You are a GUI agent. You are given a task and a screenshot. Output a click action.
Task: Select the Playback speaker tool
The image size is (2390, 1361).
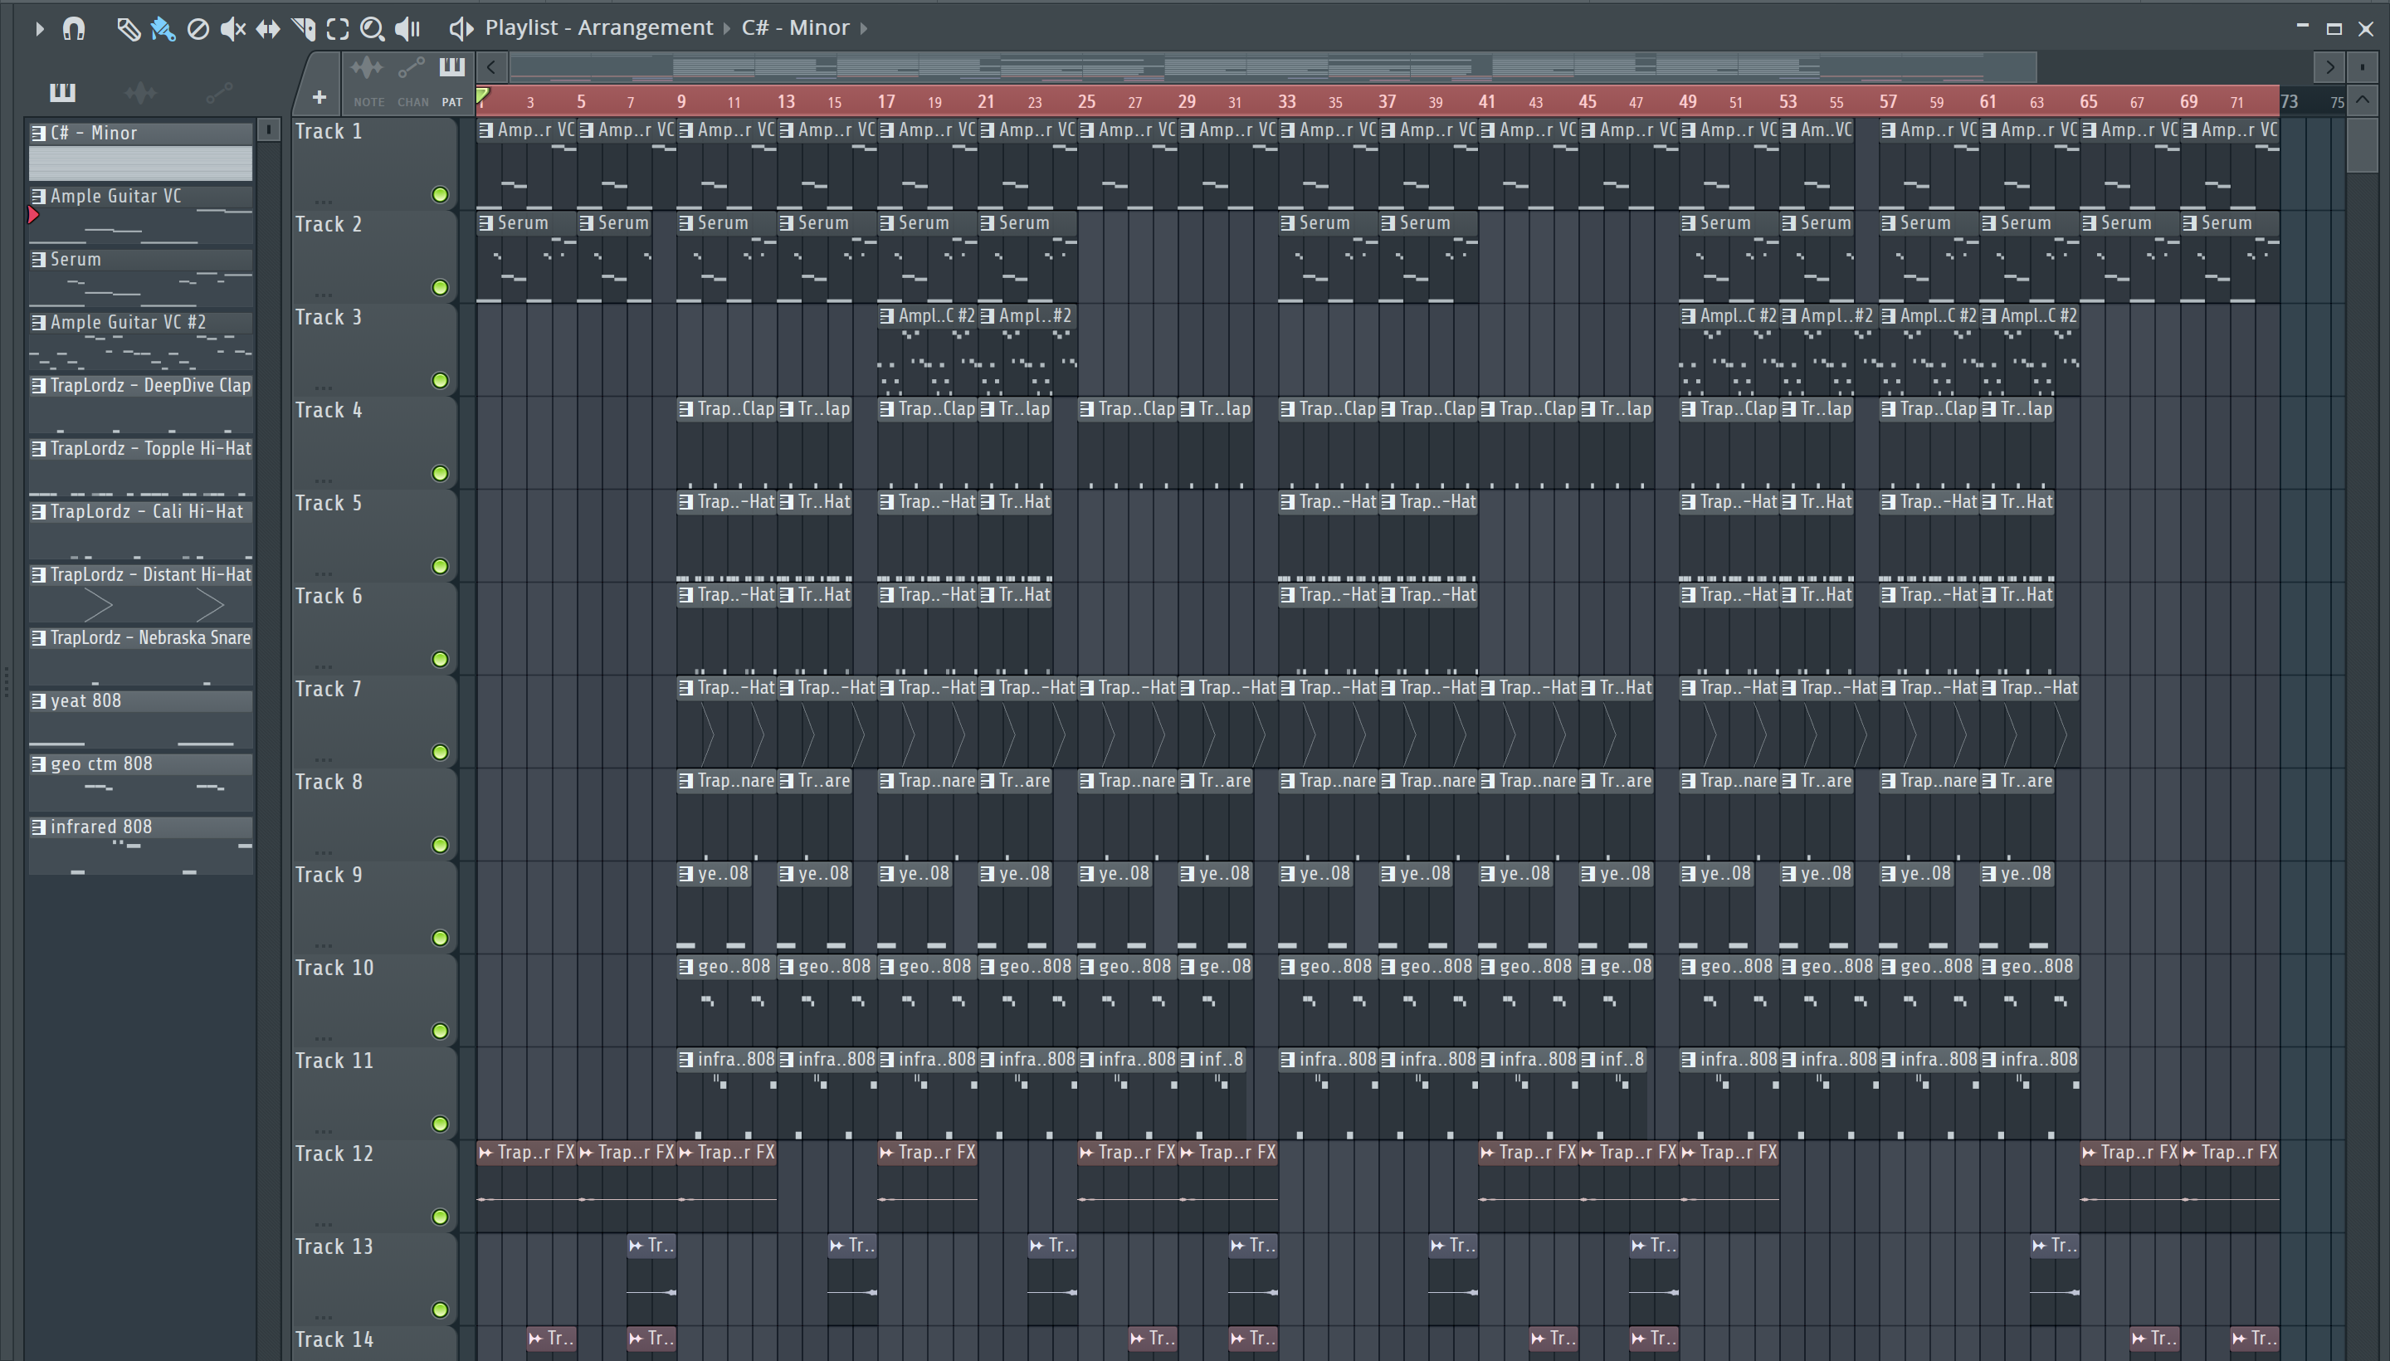coord(407,29)
